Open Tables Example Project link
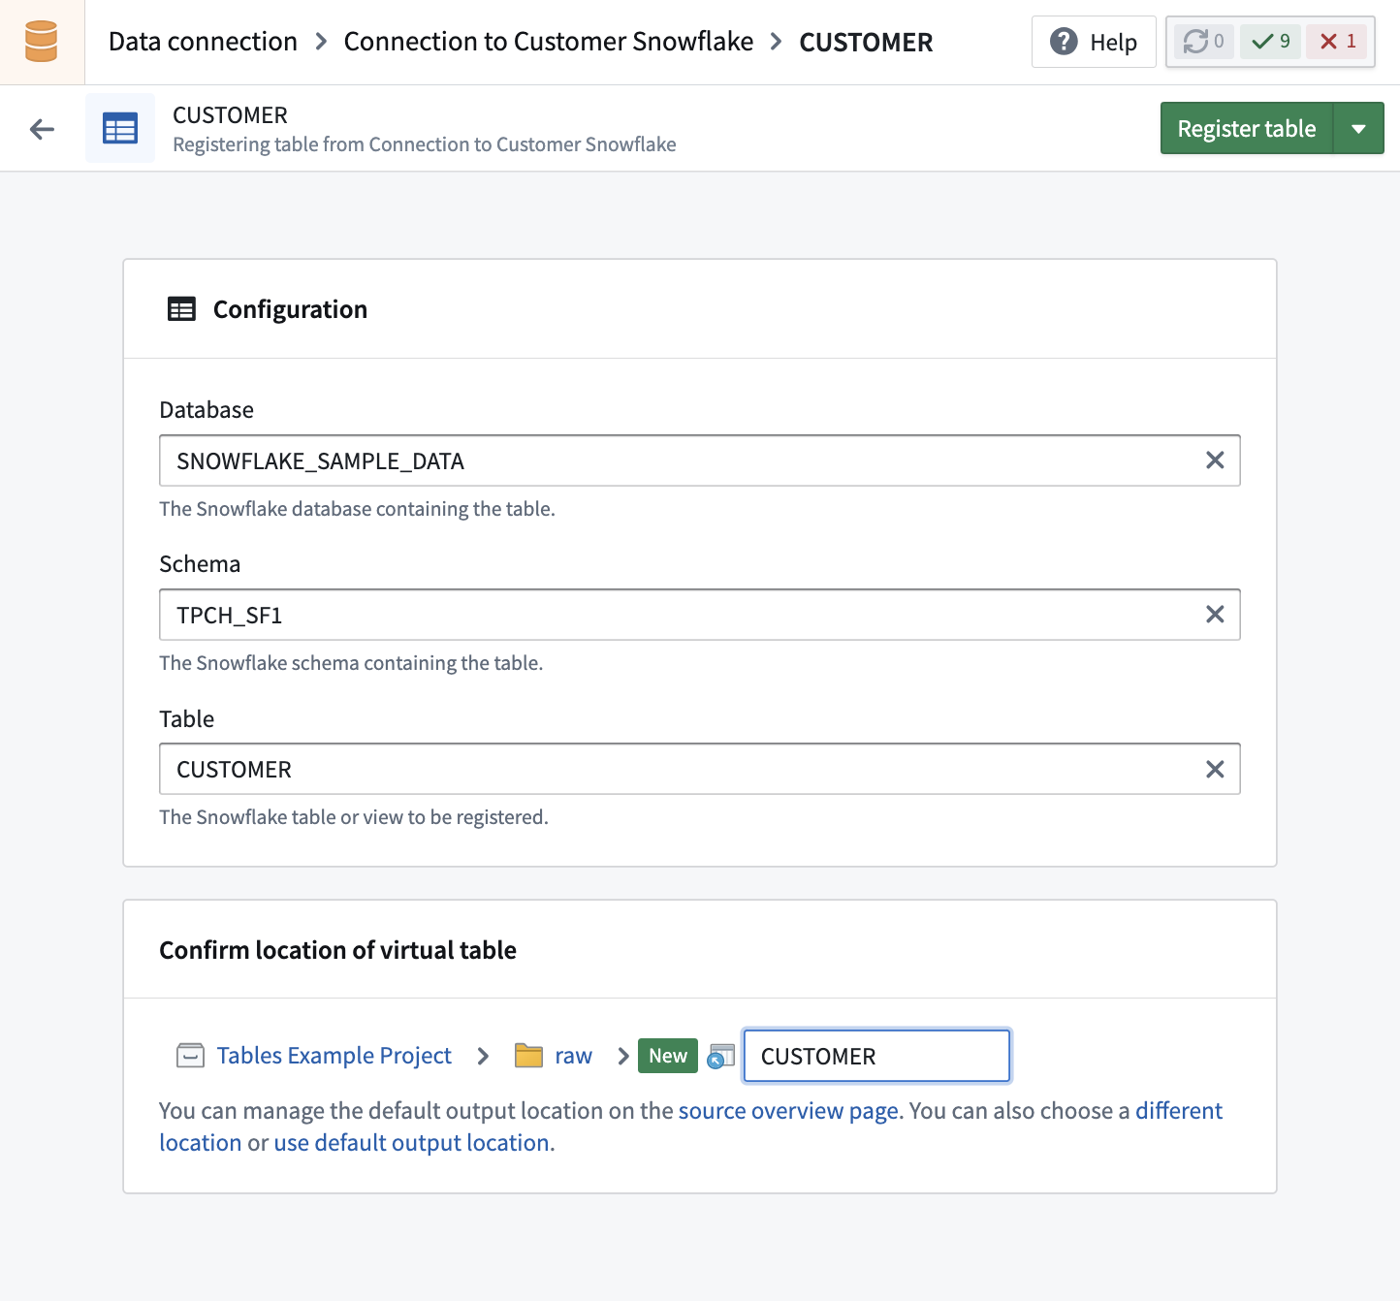Screen dimensions: 1400x1301 [x=334, y=1055]
